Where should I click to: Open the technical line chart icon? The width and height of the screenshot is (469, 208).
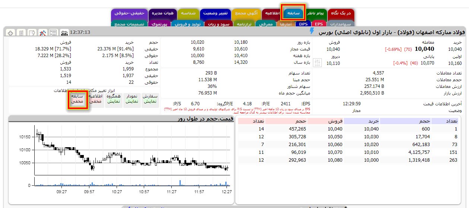click(x=43, y=32)
